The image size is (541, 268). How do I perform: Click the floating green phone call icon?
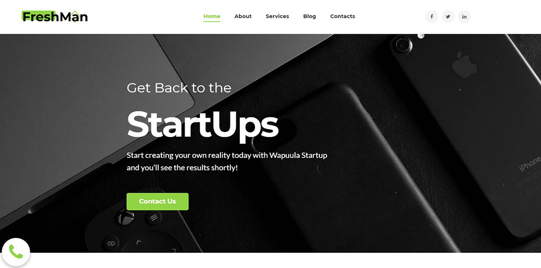coord(16,252)
